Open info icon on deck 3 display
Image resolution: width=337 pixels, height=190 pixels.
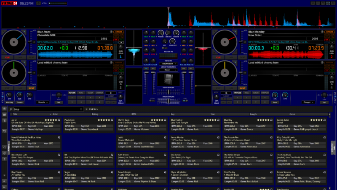111,62
